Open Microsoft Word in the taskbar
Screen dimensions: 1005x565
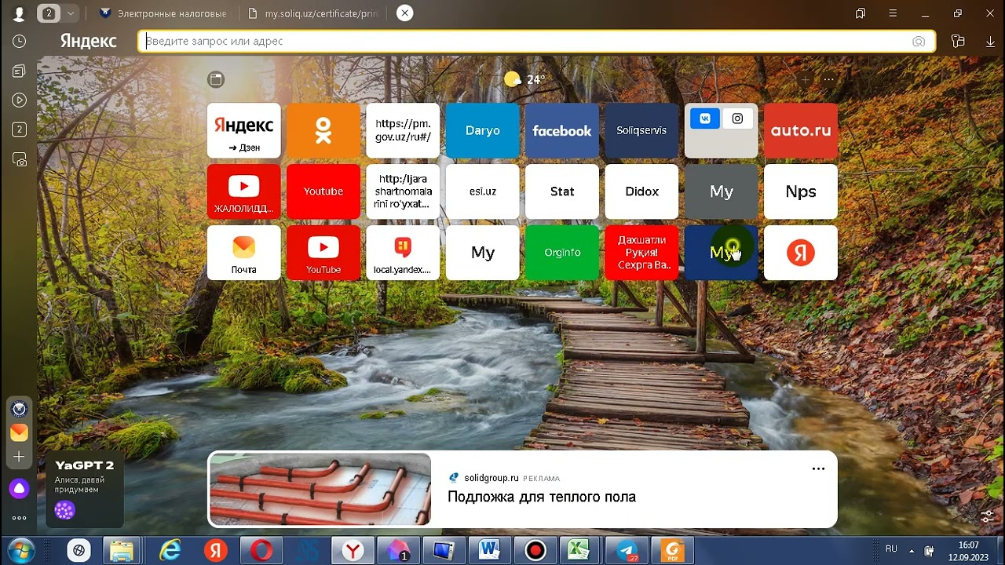pos(489,551)
